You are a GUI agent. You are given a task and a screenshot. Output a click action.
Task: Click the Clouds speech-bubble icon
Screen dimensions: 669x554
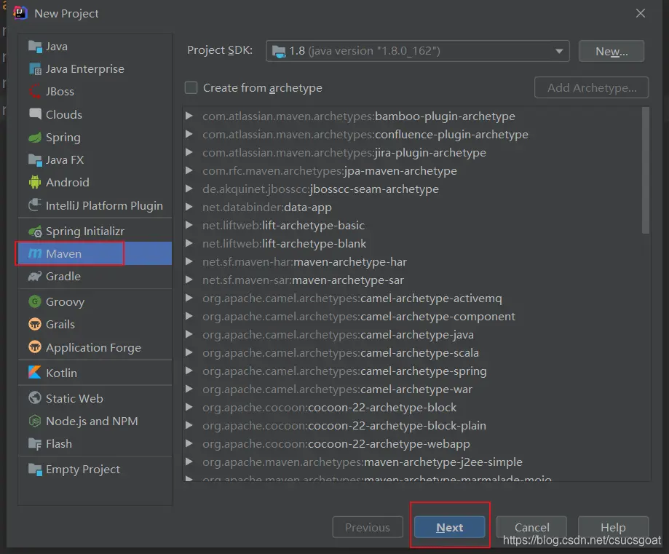pos(35,114)
